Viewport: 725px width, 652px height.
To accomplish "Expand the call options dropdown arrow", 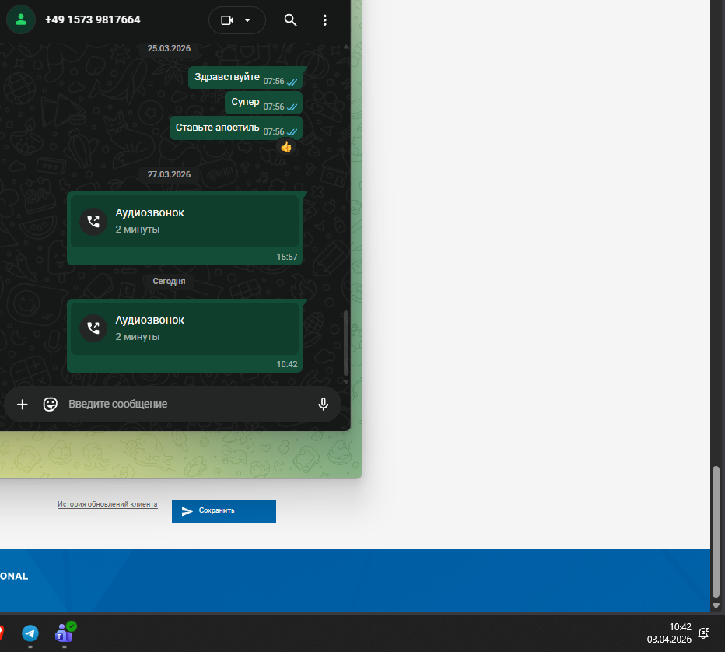I will pyautogui.click(x=247, y=20).
